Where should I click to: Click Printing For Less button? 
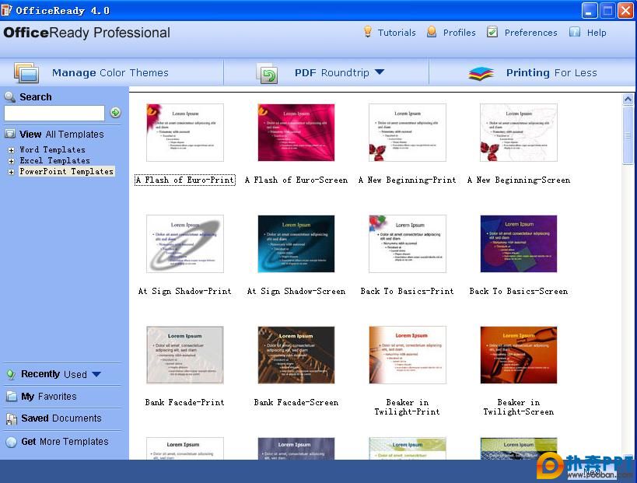pos(551,72)
